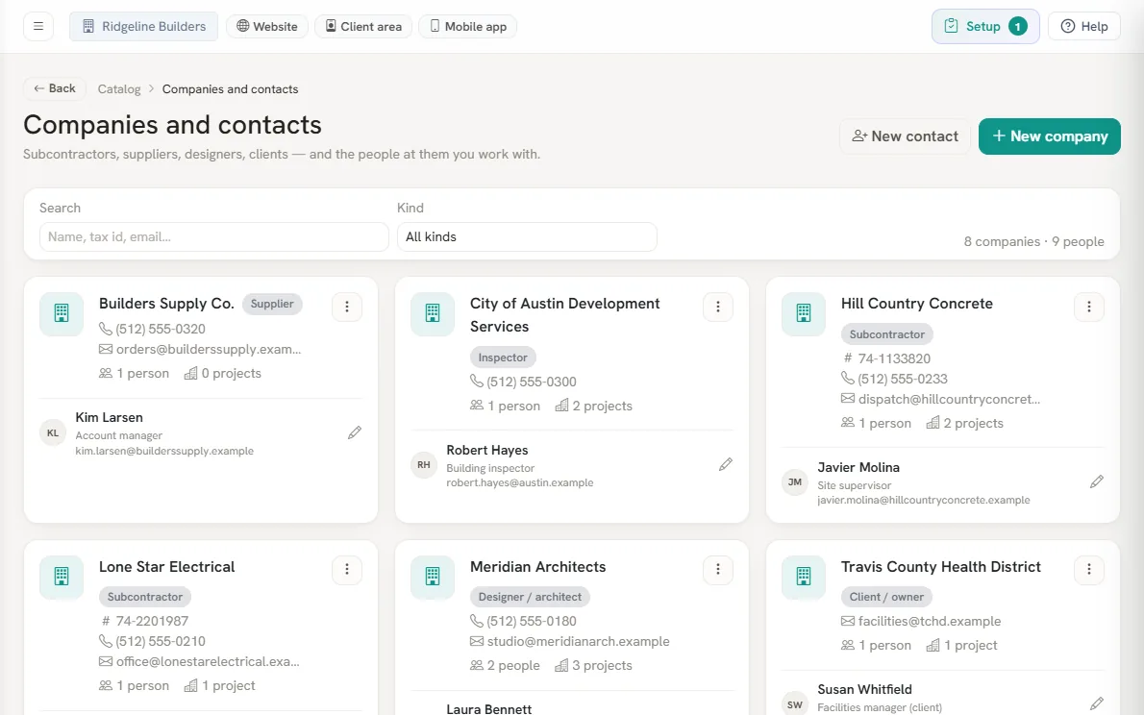Click the JM avatar for Javier Molina

click(794, 481)
